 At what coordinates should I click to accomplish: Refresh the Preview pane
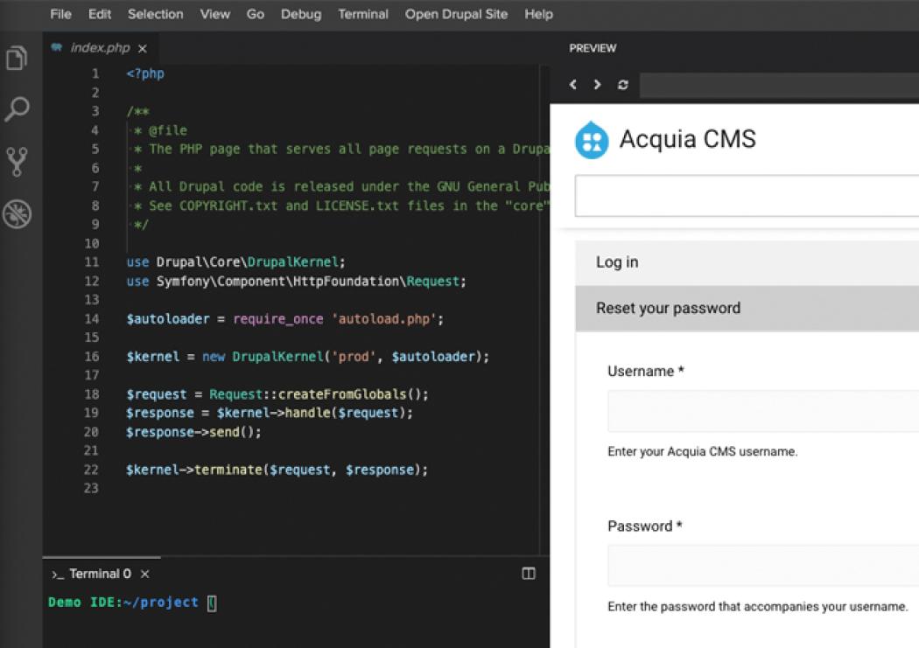pos(622,85)
